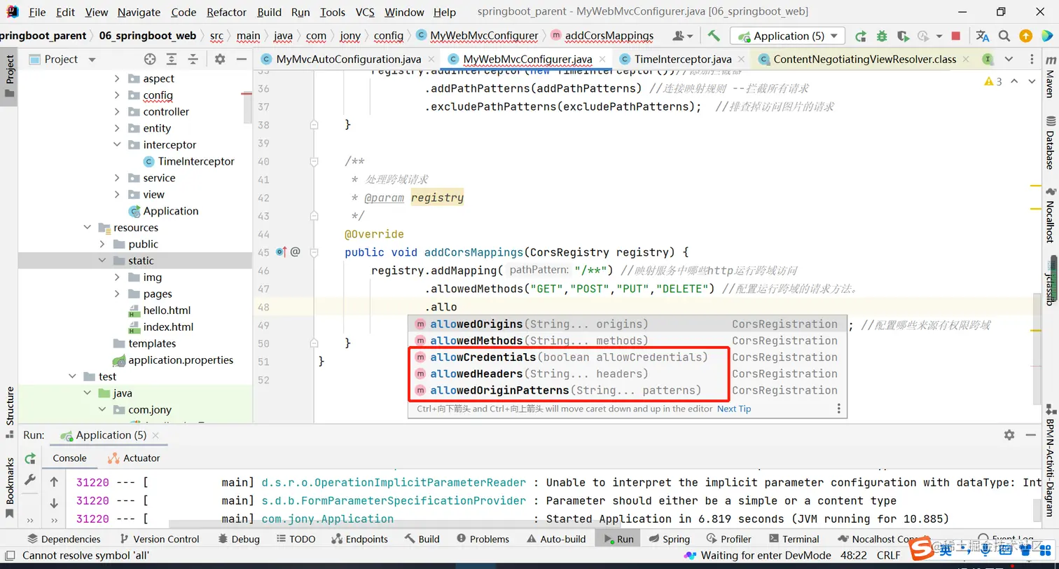Switch to the Console tab
This screenshot has height=569, width=1059.
click(x=70, y=458)
